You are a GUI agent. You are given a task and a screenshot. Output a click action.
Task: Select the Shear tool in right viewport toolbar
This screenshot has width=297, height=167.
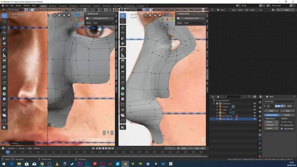123,116
